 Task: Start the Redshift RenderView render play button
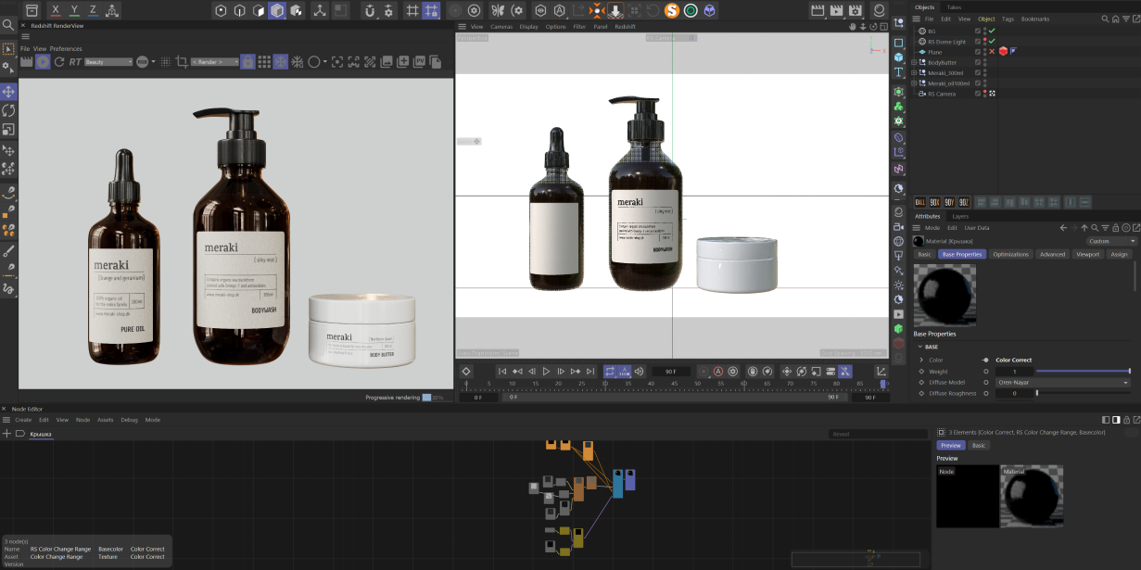coord(43,62)
